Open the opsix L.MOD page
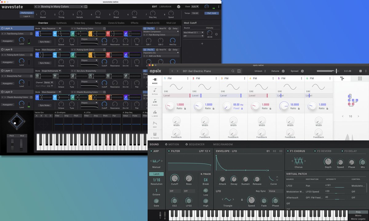 point(155,113)
